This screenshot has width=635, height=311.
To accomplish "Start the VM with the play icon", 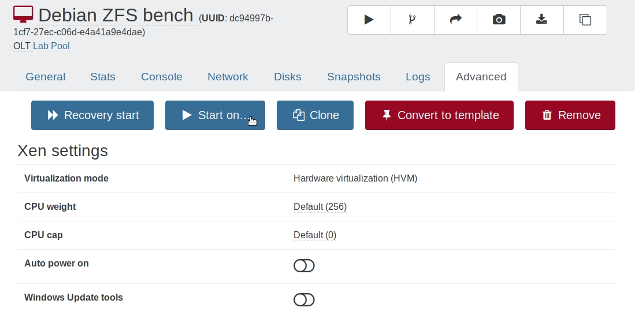I will (x=369, y=20).
